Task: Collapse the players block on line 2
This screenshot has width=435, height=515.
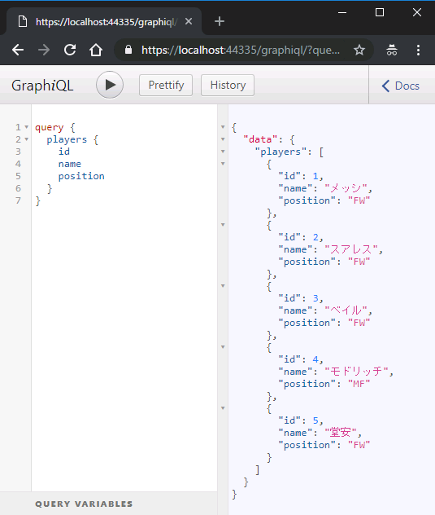Action: click(x=27, y=139)
